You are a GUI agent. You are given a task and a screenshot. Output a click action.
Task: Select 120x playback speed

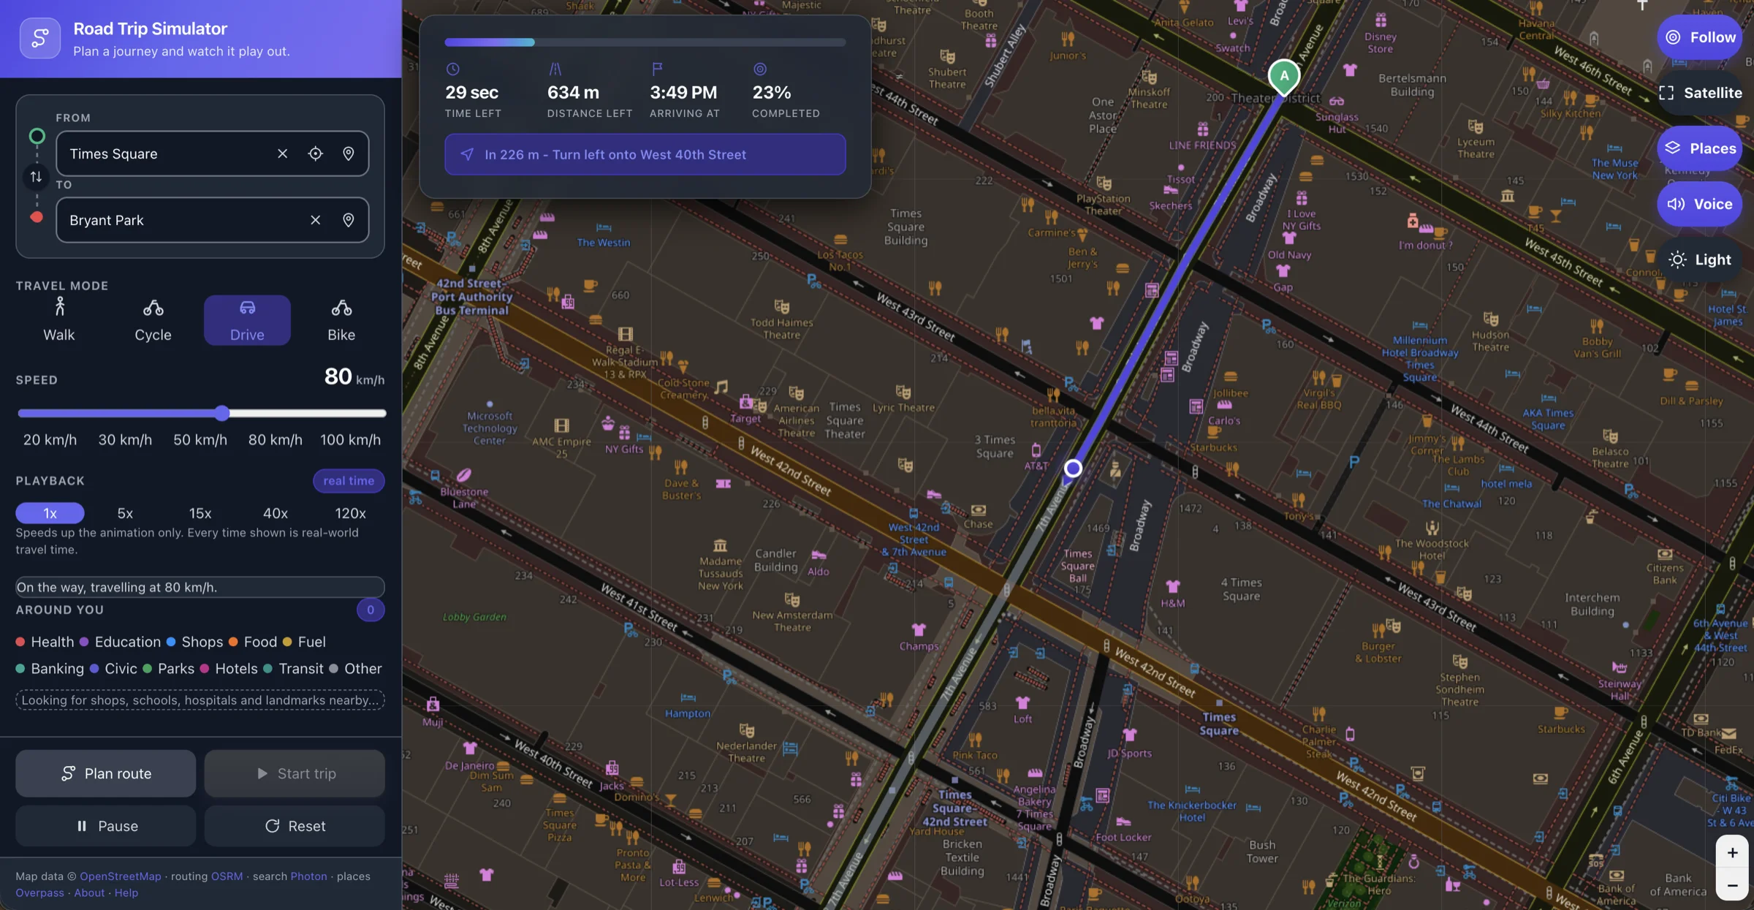click(x=350, y=513)
